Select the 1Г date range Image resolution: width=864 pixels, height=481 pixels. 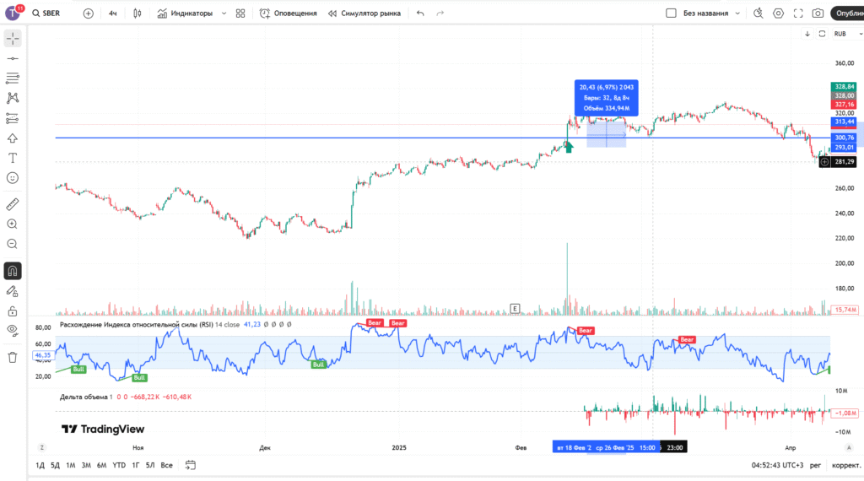[136, 465]
